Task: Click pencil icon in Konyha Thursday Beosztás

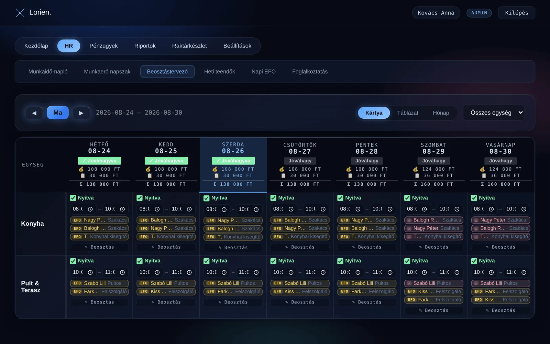Action: tap(287, 247)
